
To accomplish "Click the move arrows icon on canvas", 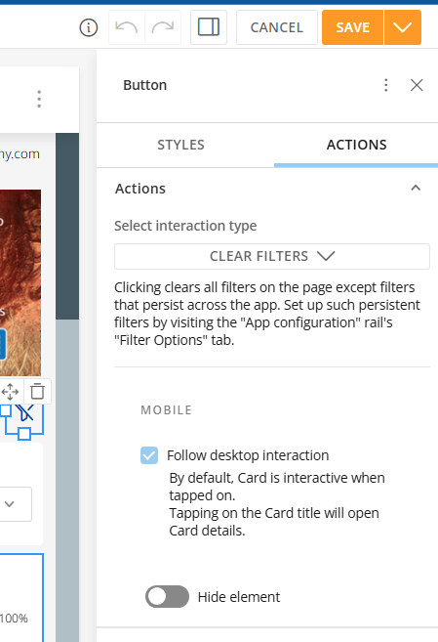I will pos(10,392).
